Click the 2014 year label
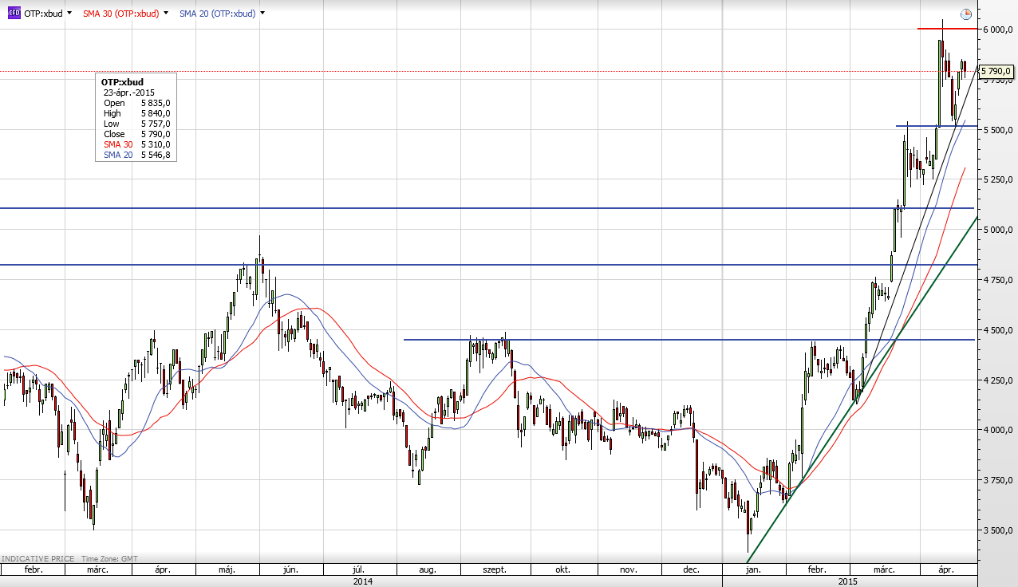The height and width of the screenshot is (587, 1018). point(361,581)
